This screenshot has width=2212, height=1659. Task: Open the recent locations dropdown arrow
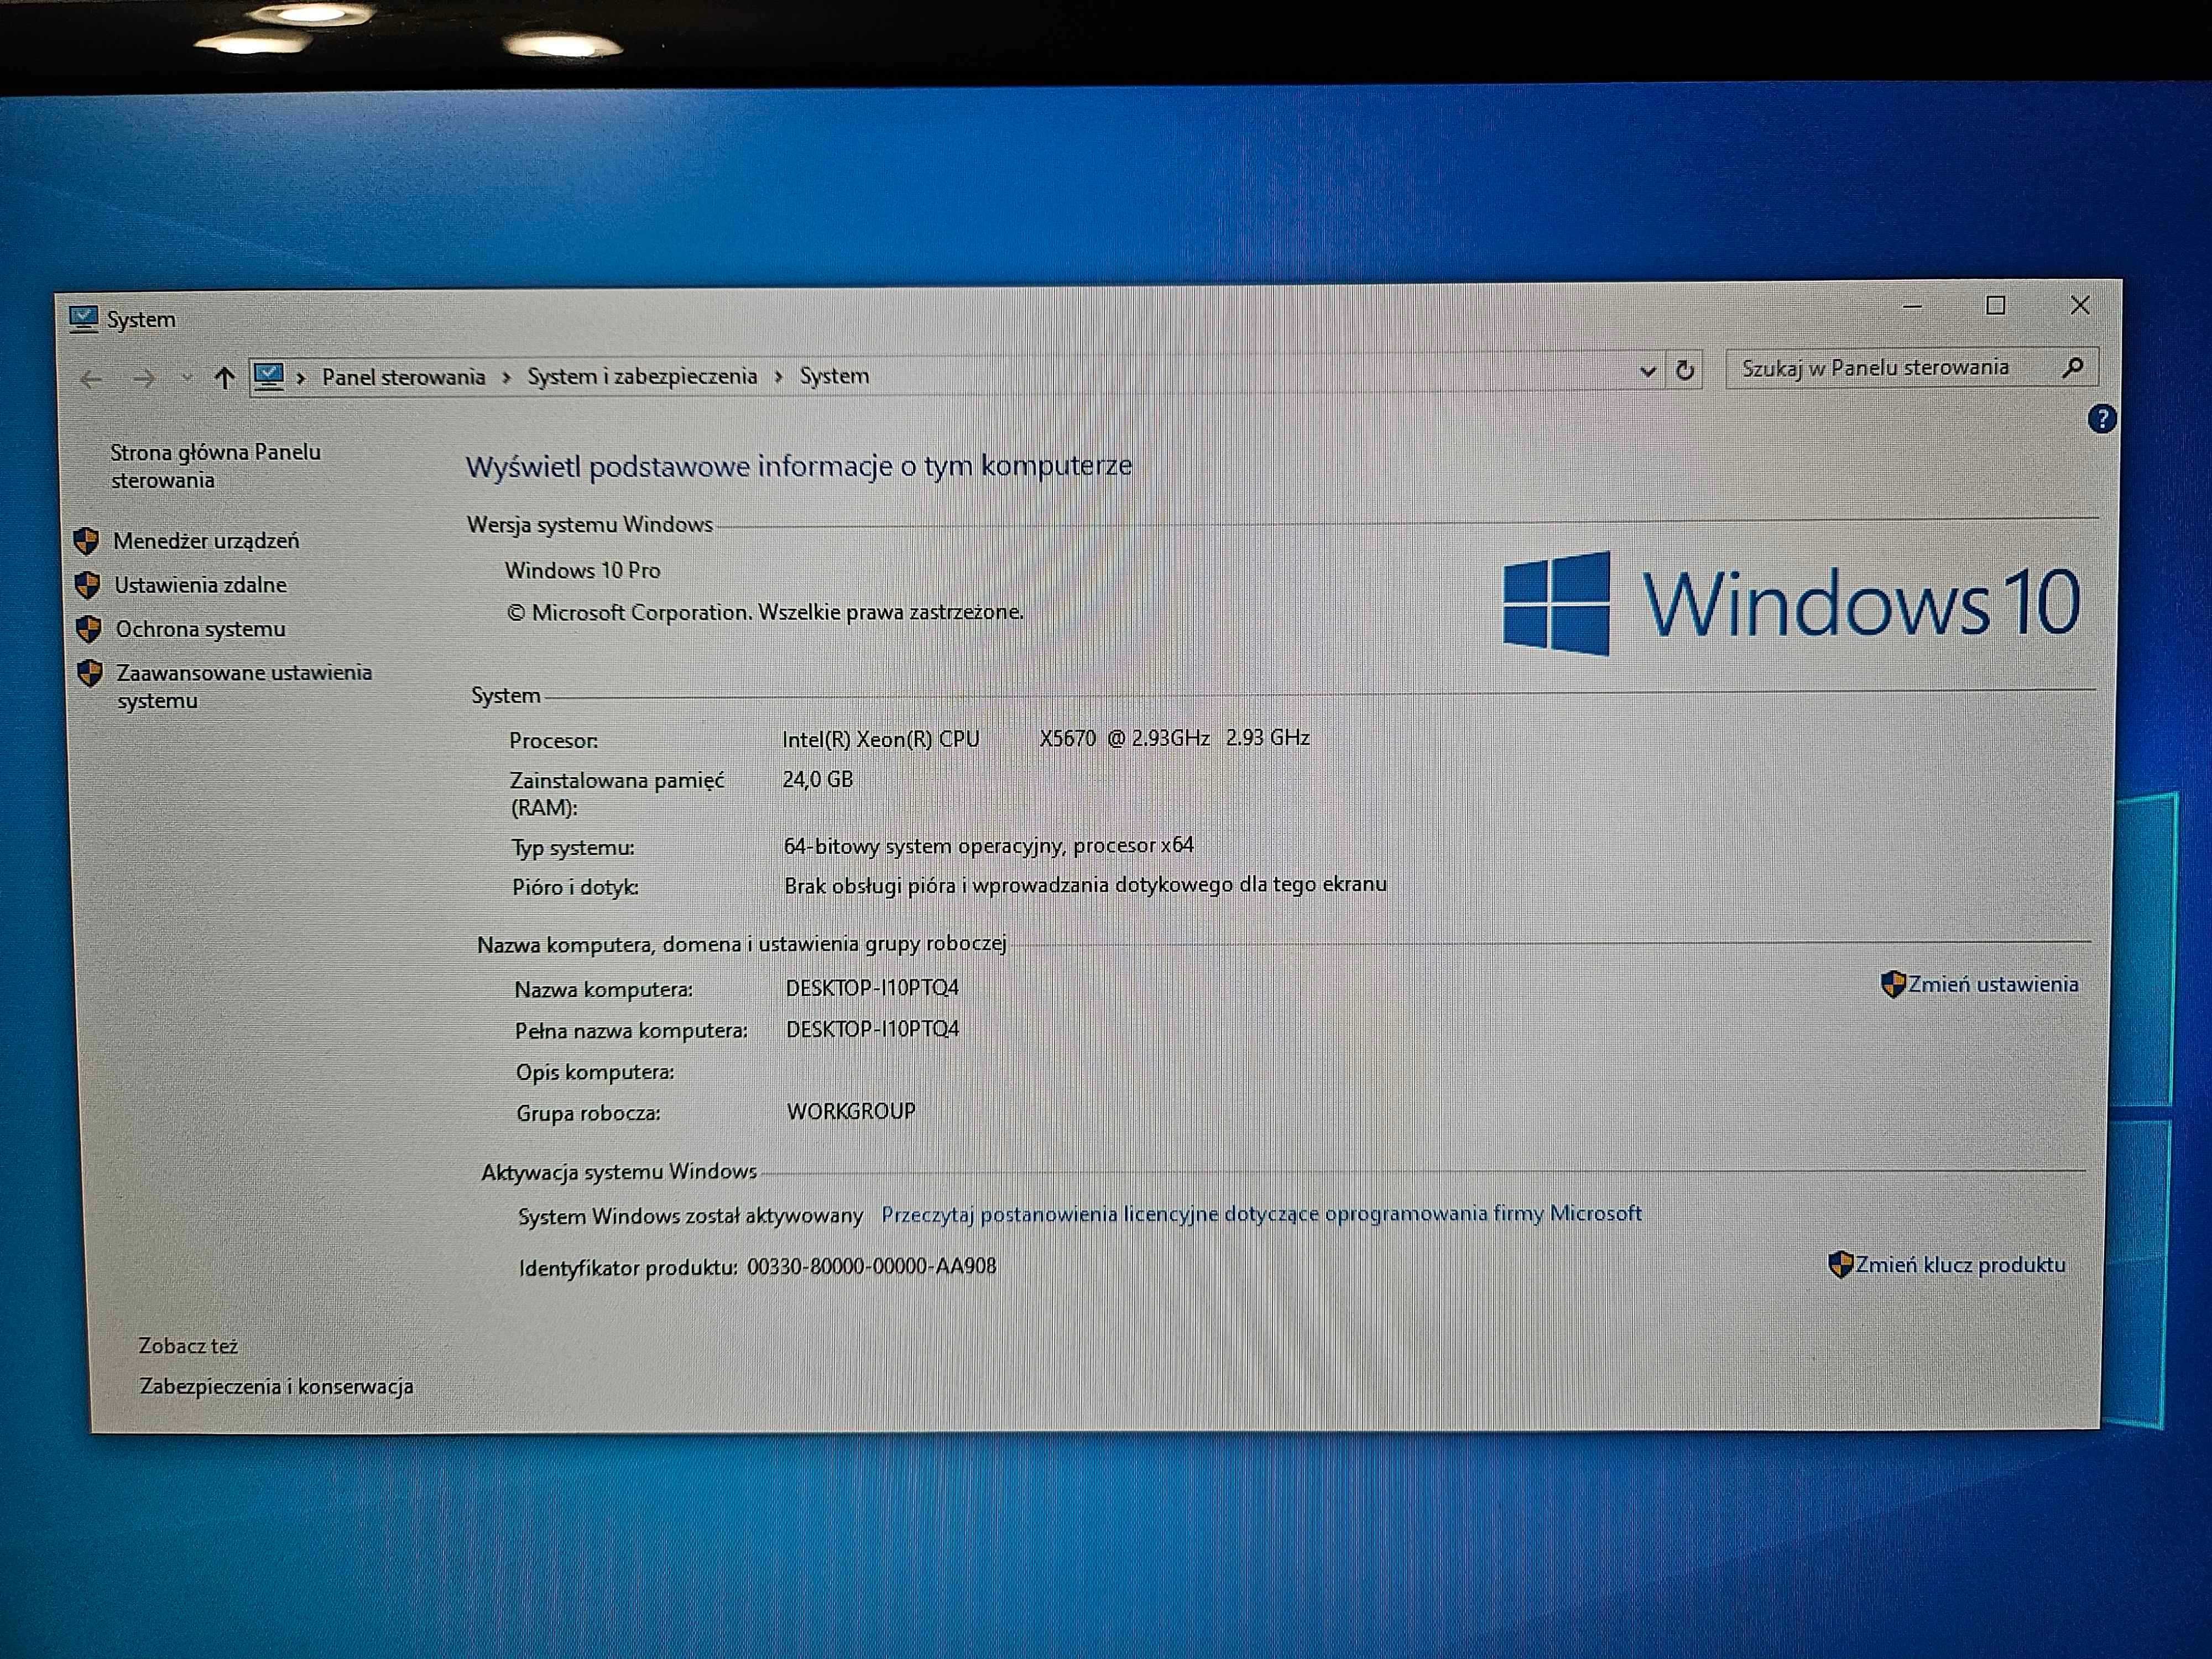tap(186, 378)
